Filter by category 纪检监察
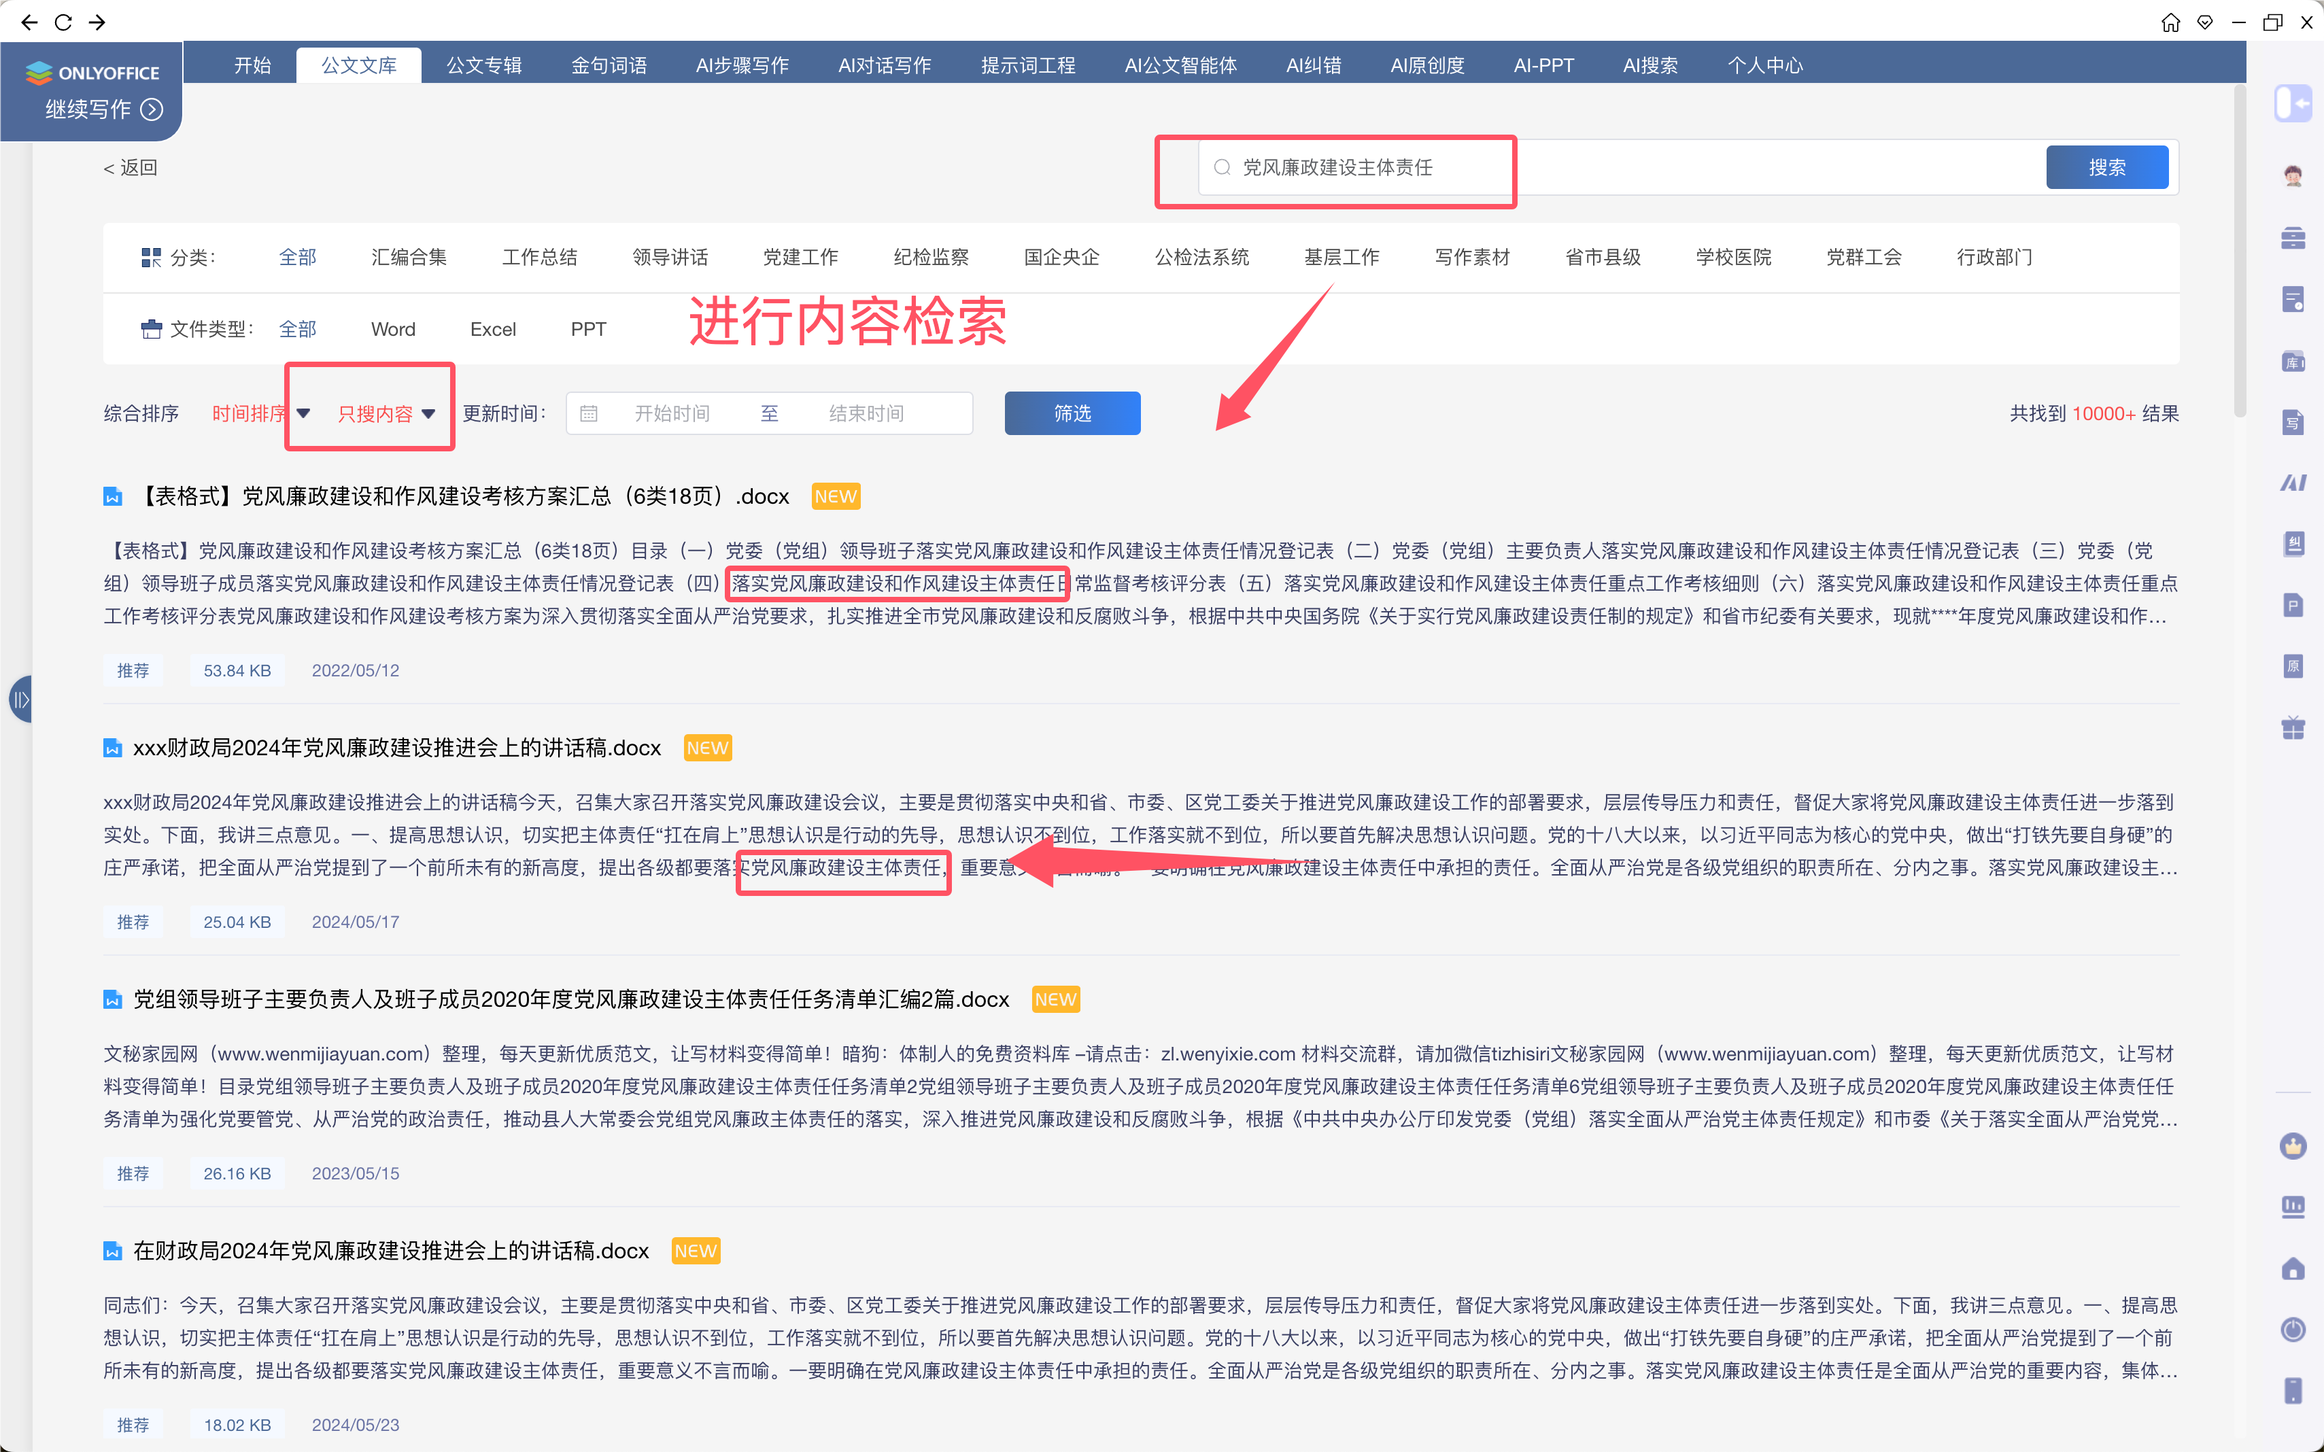Viewport: 2324px width, 1452px height. click(x=932, y=256)
